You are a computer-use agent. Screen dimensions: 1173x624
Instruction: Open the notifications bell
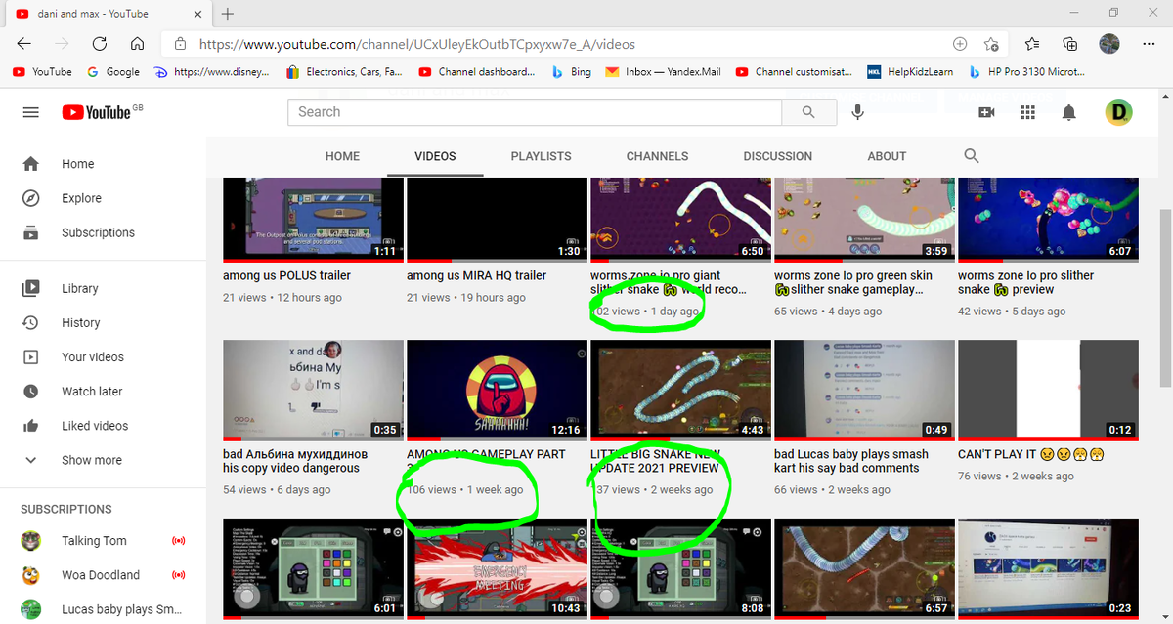pyautogui.click(x=1069, y=112)
